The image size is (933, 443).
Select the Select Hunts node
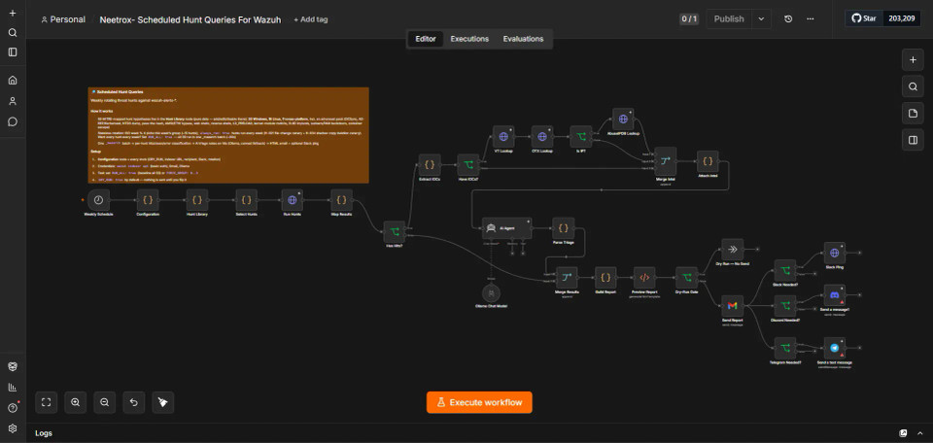pyautogui.click(x=246, y=200)
